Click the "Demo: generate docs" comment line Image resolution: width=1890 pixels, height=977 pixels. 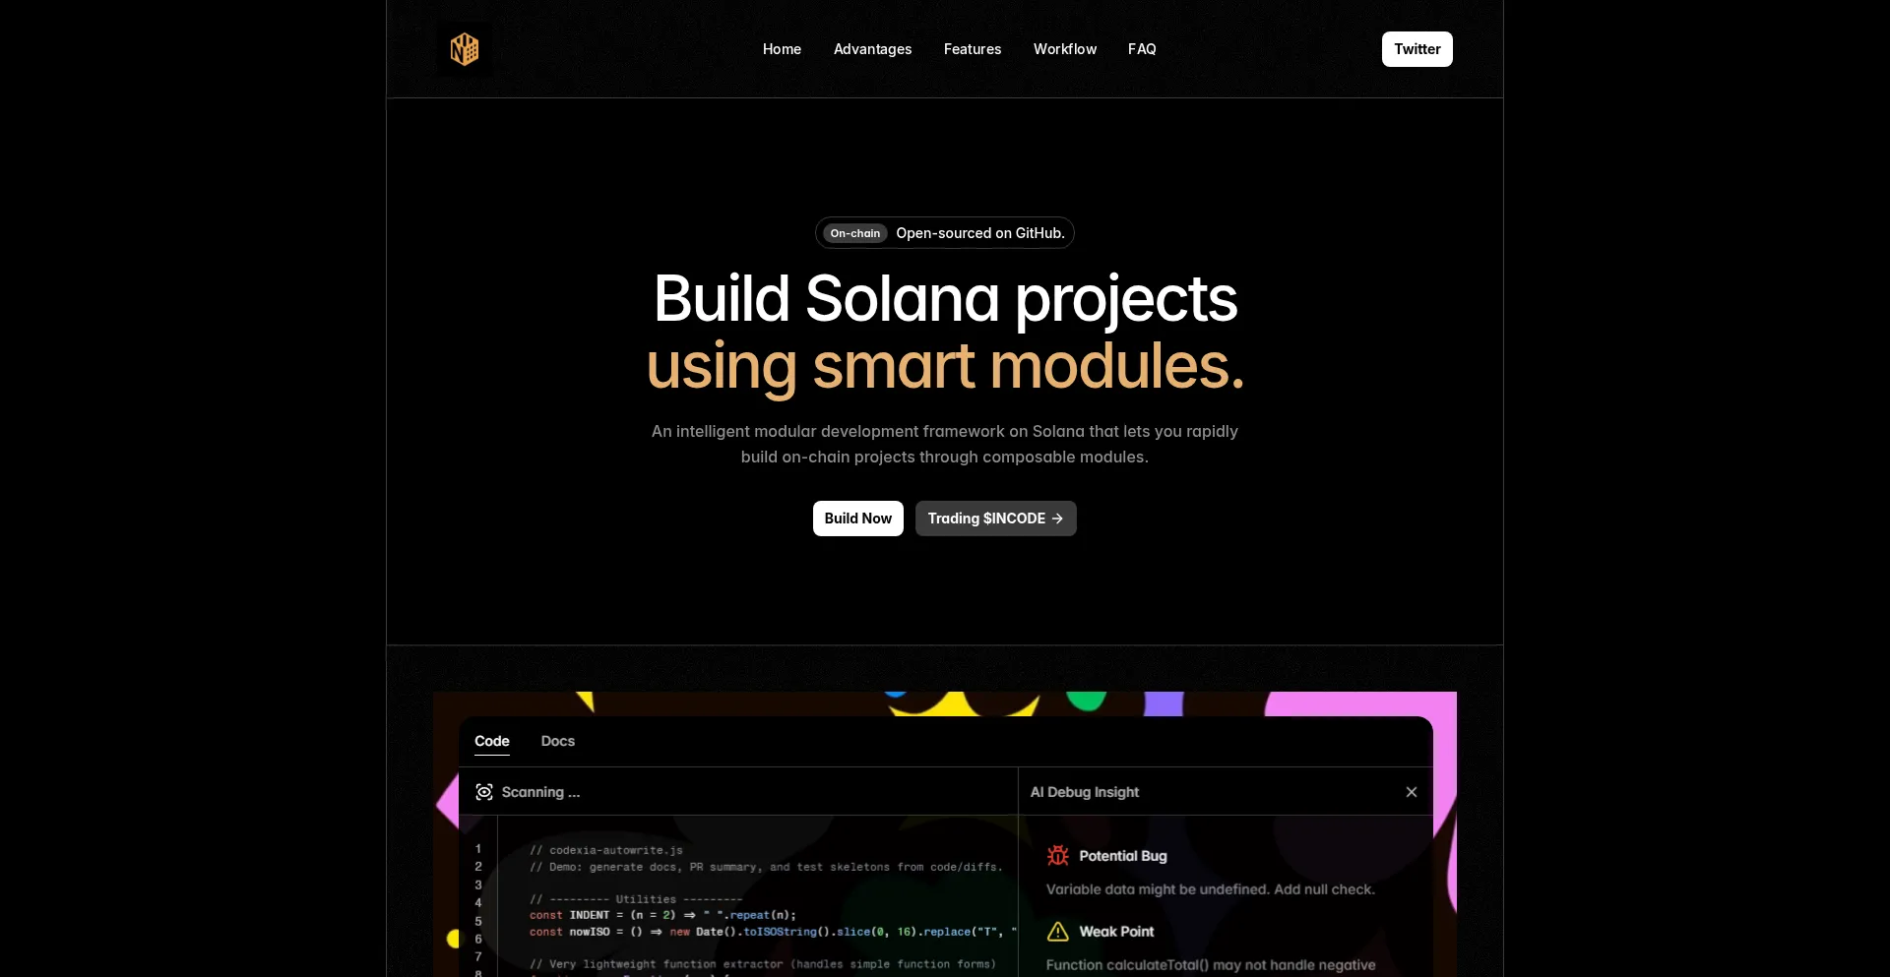pos(767,867)
